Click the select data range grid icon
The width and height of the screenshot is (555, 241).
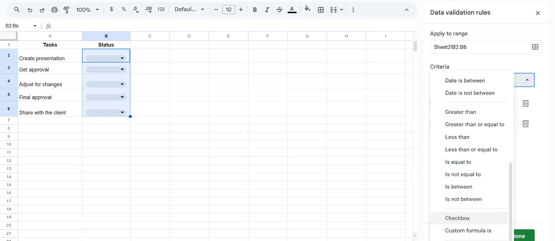coord(535,47)
